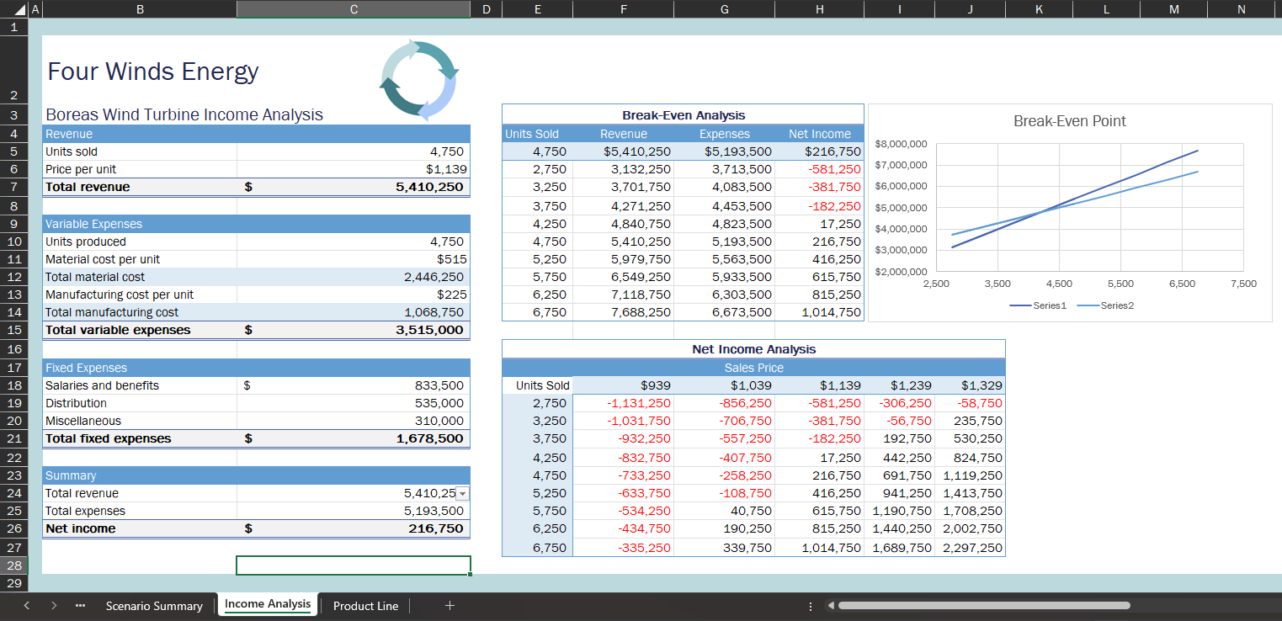This screenshot has height=621, width=1282.
Task: Select the Income Analysis tab
Action: [x=267, y=603]
